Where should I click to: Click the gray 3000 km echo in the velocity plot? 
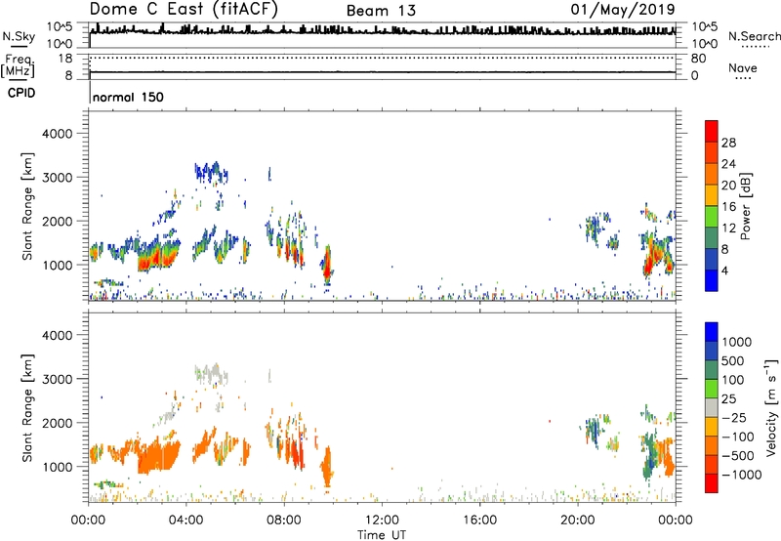tap(211, 375)
